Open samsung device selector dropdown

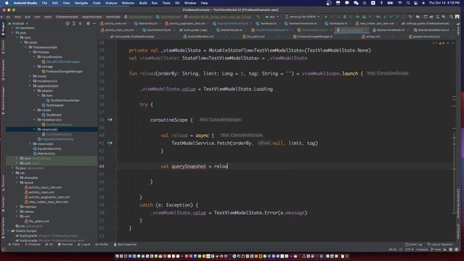[x=302, y=17]
